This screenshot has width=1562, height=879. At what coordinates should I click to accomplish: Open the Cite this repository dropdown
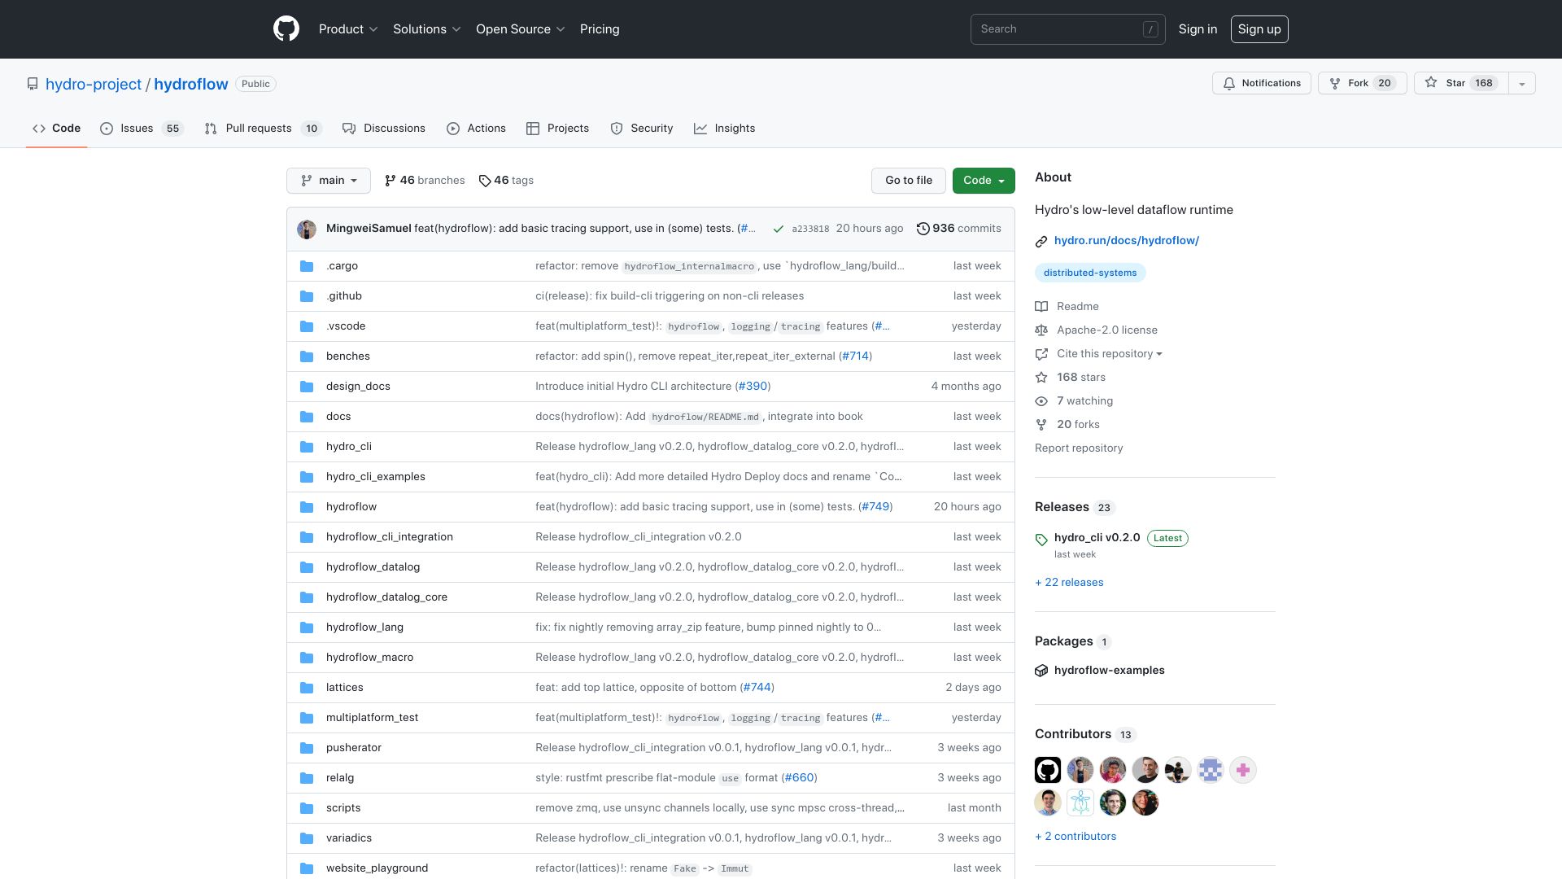(1109, 354)
